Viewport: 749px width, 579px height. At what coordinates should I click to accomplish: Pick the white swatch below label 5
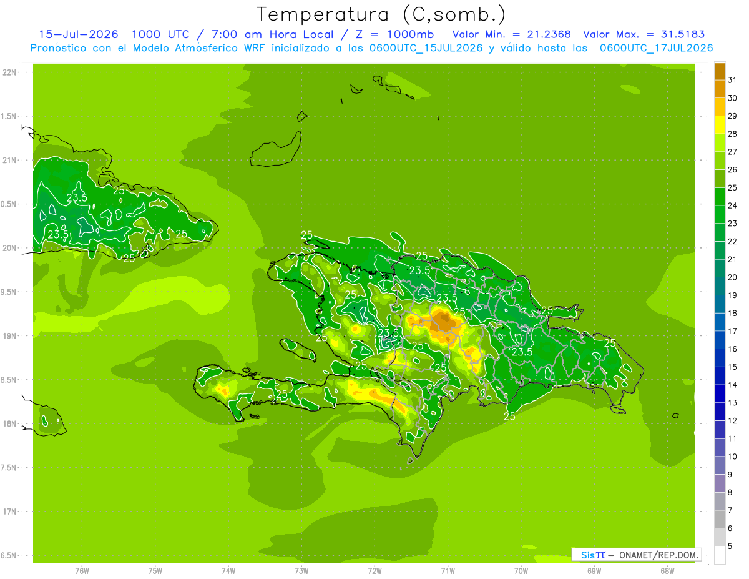click(x=720, y=555)
